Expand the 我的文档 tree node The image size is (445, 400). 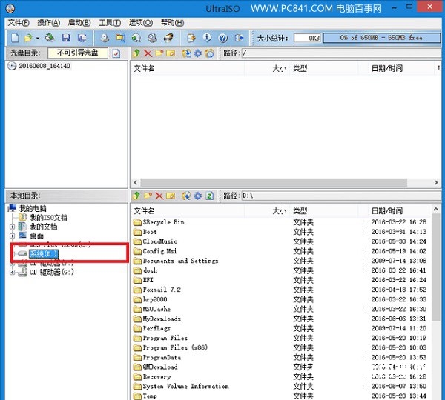tap(12, 227)
